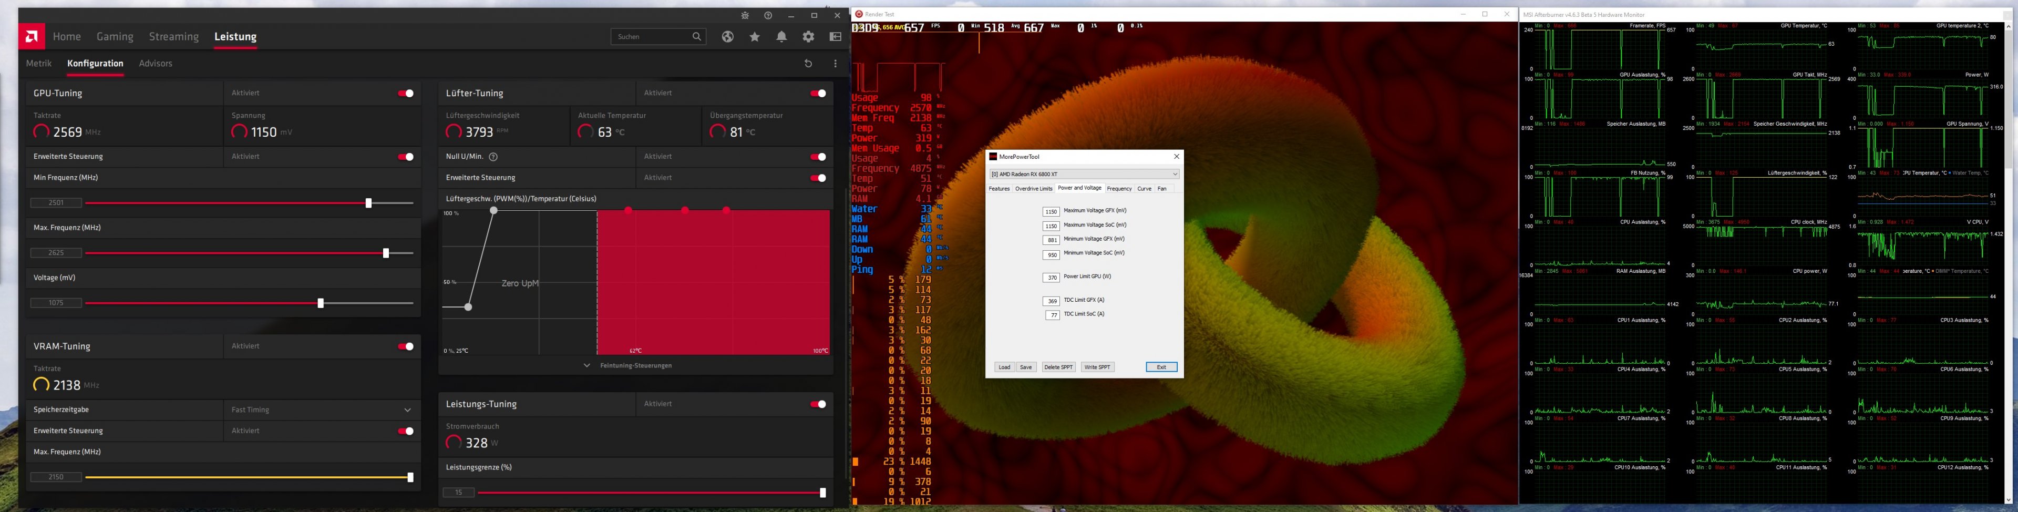
Task: Click the Voltage value box 1075
Action: [56, 303]
